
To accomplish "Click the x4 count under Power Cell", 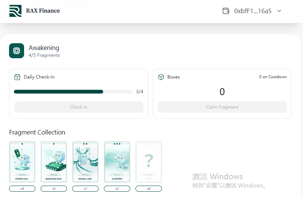I will point(22,189).
